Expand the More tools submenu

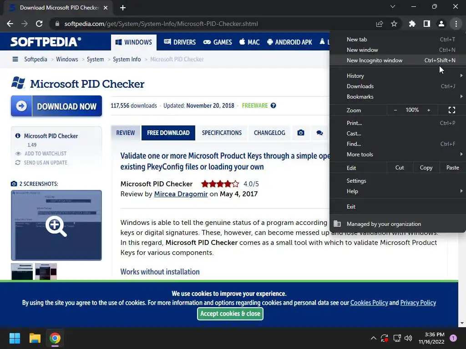[x=398, y=155]
